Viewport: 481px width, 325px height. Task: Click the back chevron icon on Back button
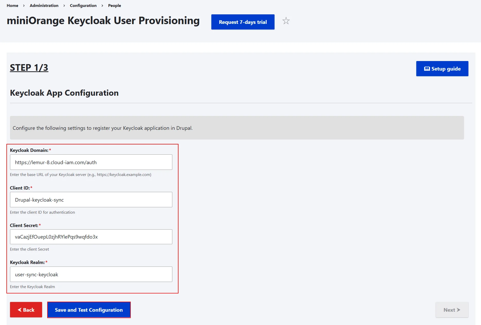click(19, 310)
